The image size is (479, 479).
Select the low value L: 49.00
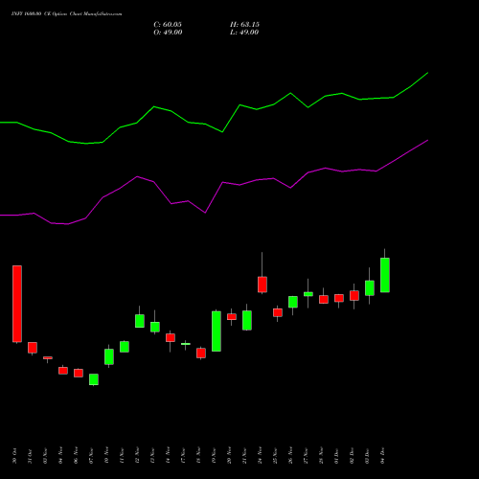[244, 33]
